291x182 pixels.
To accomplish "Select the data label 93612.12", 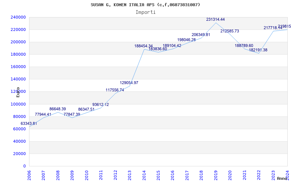I will (101, 105).
